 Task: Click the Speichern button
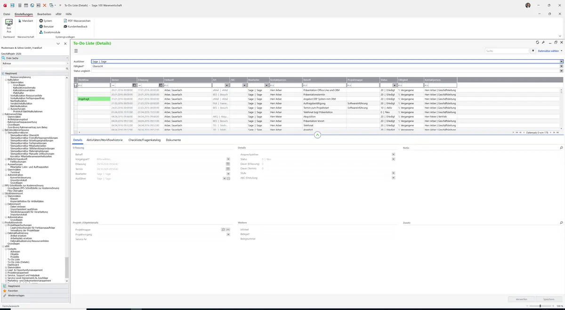(549, 299)
